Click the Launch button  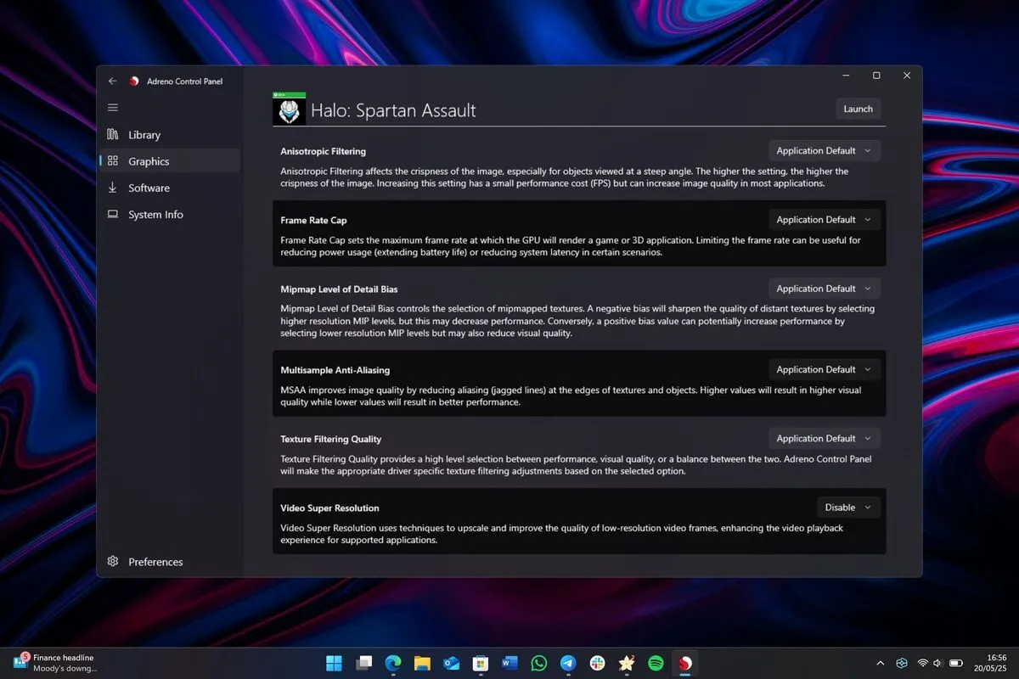coord(858,109)
